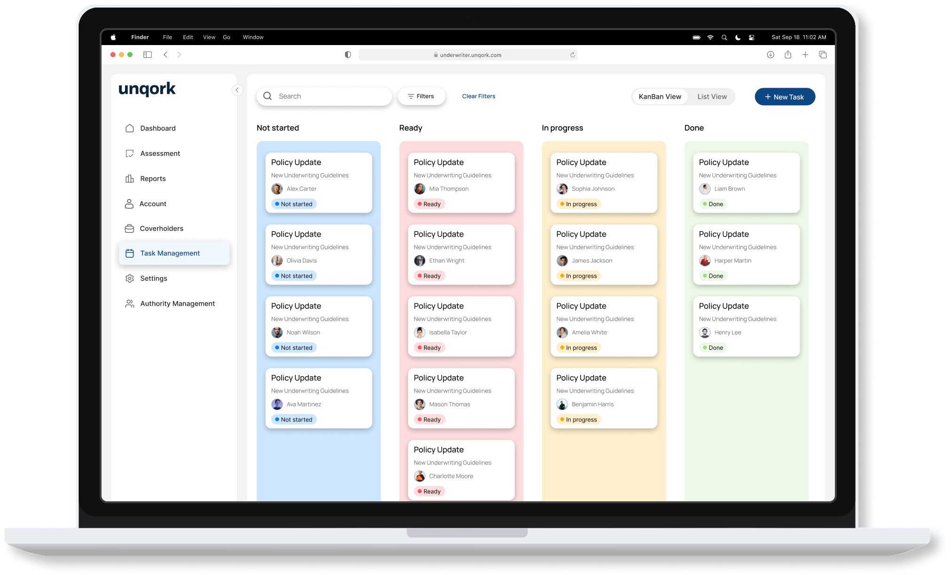Click the Safari share icon

(788, 55)
